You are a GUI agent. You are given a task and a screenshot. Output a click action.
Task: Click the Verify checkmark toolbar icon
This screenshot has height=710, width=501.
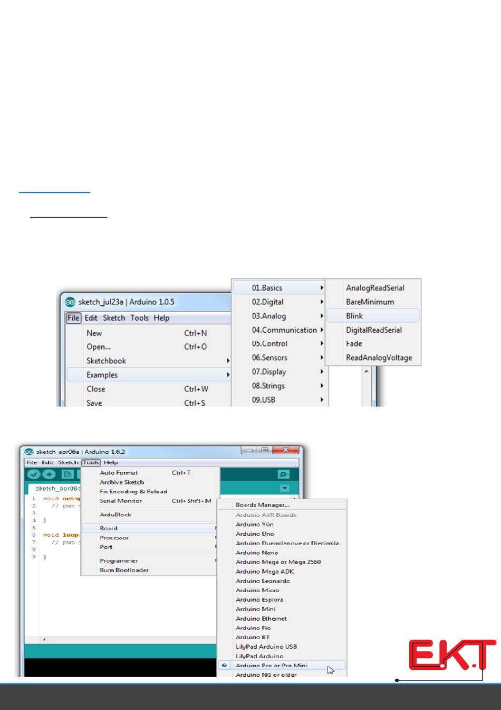tap(34, 474)
